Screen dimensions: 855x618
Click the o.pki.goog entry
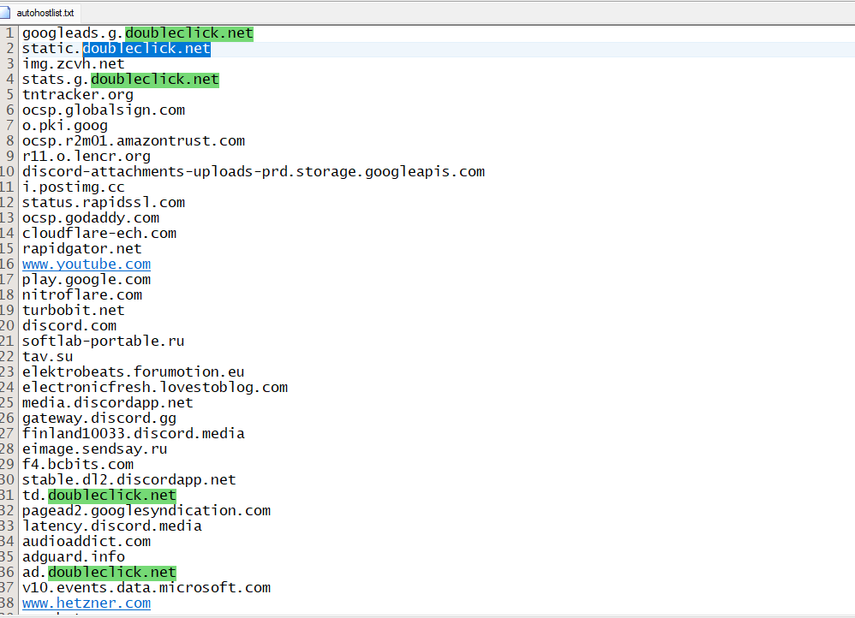point(65,126)
